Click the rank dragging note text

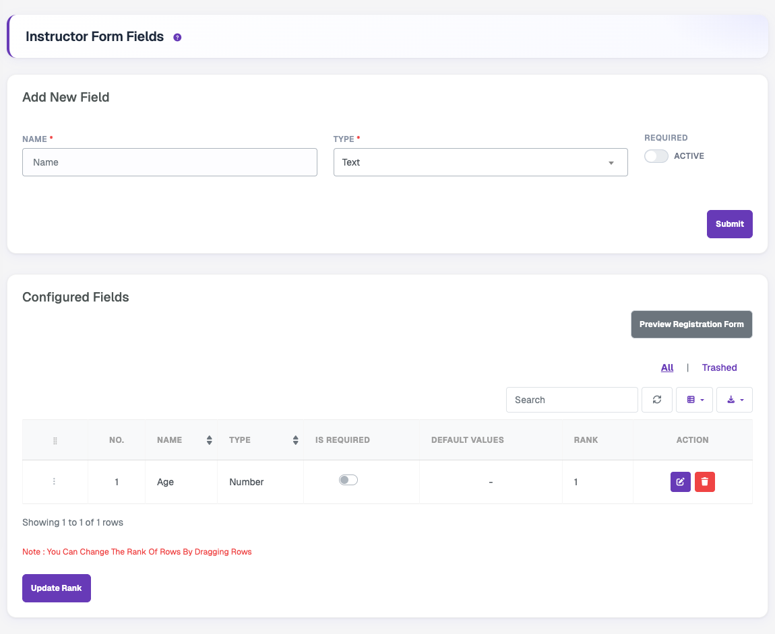tap(137, 552)
